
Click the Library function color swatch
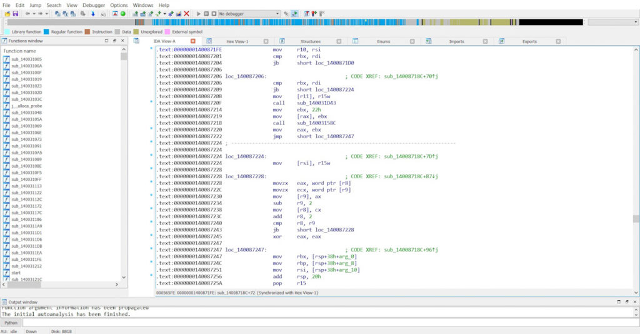[x=7, y=31]
